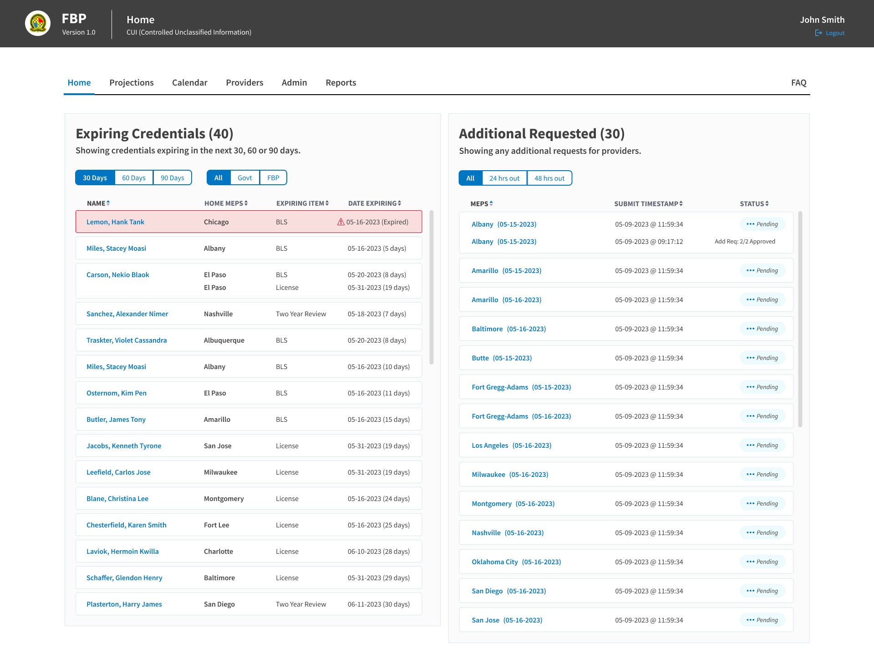Click the FBP circular logo emblem
The height and width of the screenshot is (648, 874).
coord(38,23)
